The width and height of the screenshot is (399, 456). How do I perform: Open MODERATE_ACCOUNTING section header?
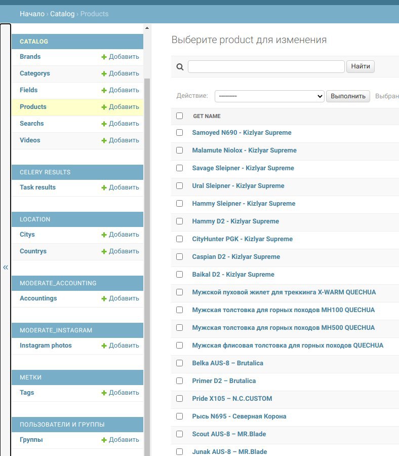pyautogui.click(x=58, y=283)
